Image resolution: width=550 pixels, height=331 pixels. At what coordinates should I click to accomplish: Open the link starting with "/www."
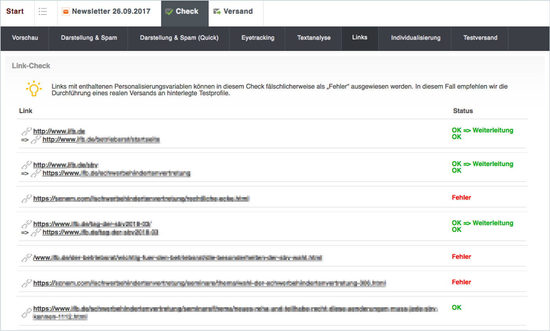(178, 258)
